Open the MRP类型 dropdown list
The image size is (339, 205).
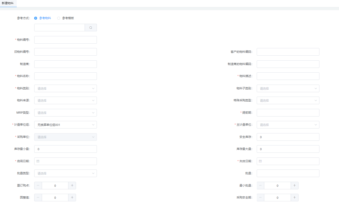tap(65, 113)
